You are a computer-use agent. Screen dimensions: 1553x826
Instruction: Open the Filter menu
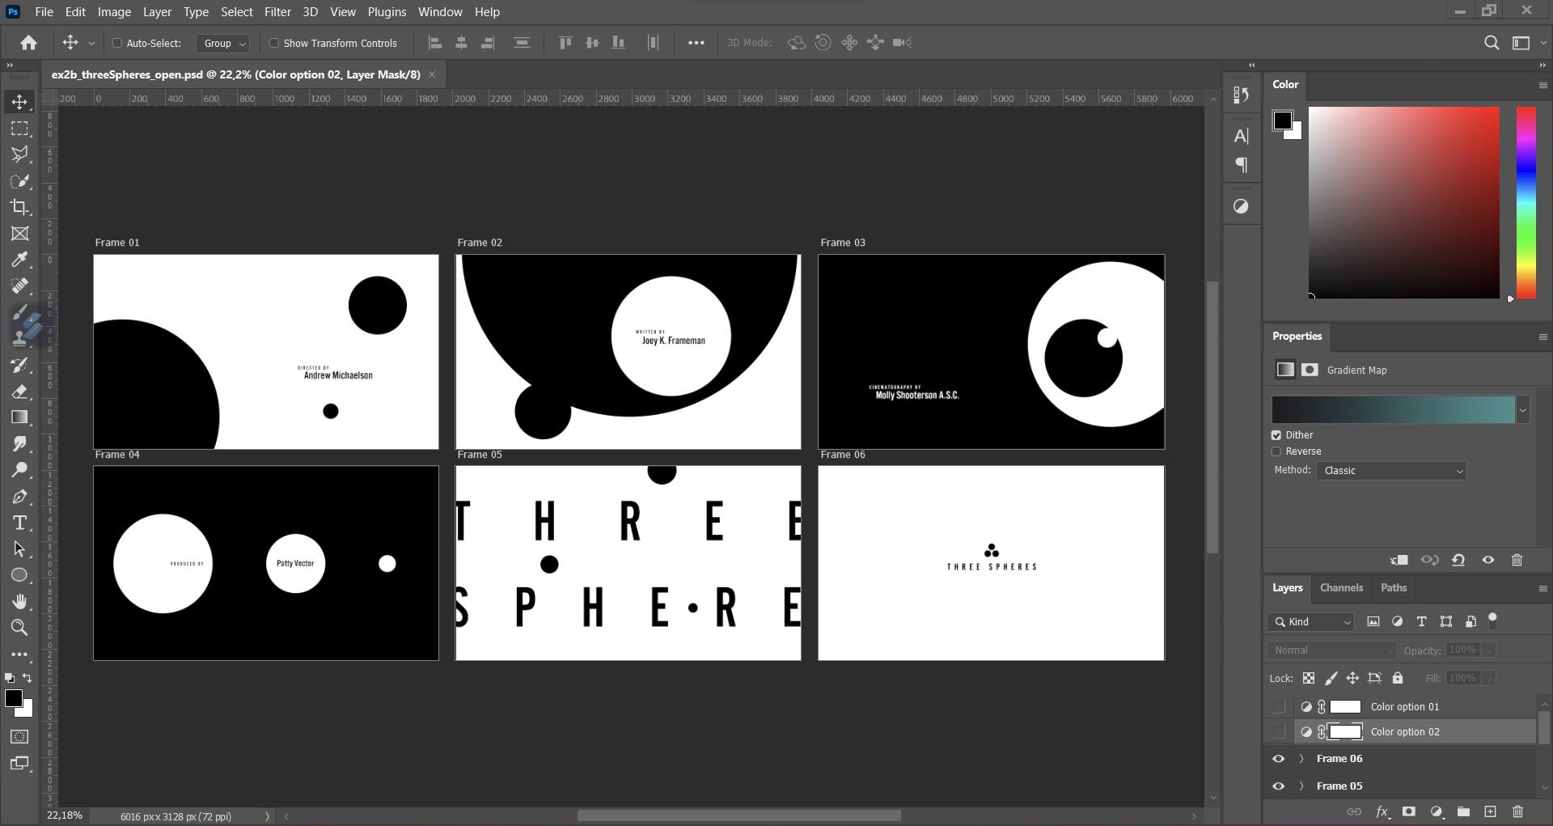[277, 12]
